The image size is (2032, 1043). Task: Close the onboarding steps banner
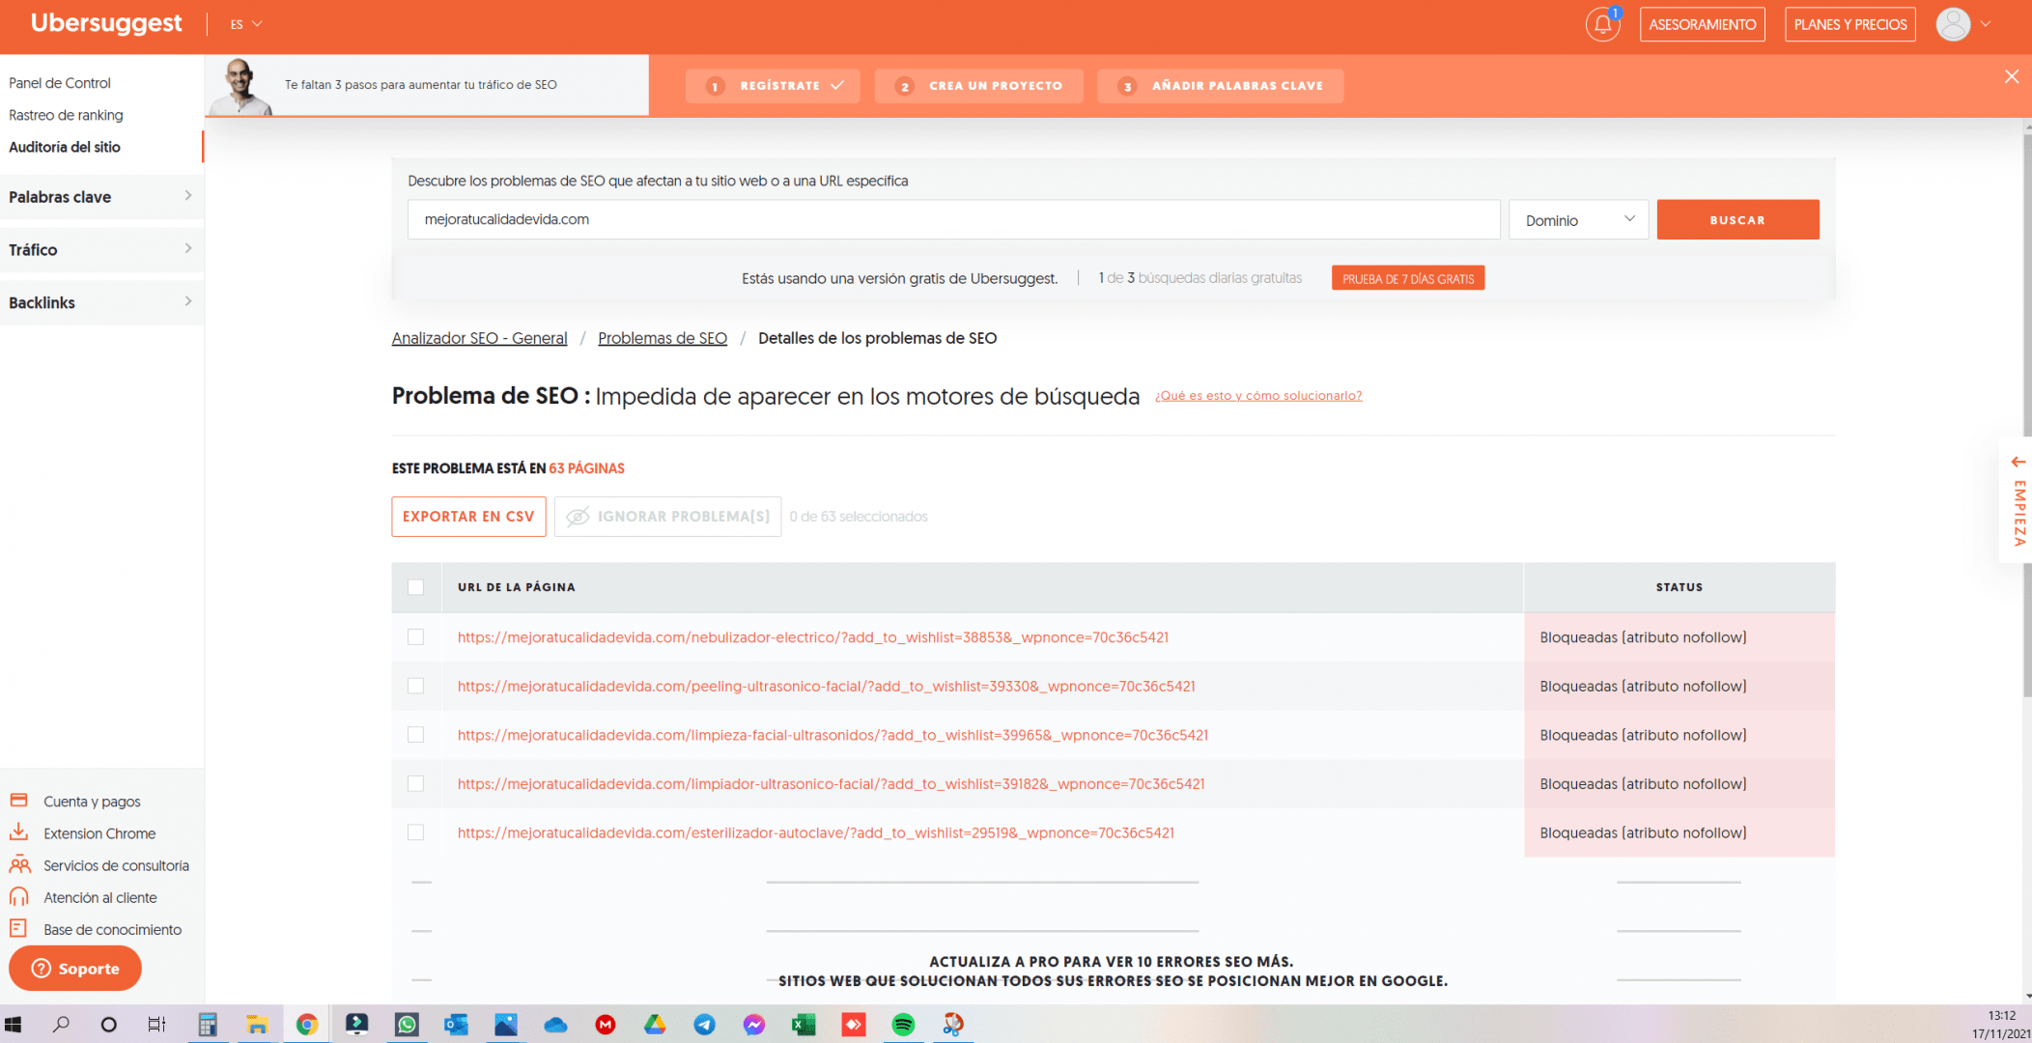pos(2012,76)
